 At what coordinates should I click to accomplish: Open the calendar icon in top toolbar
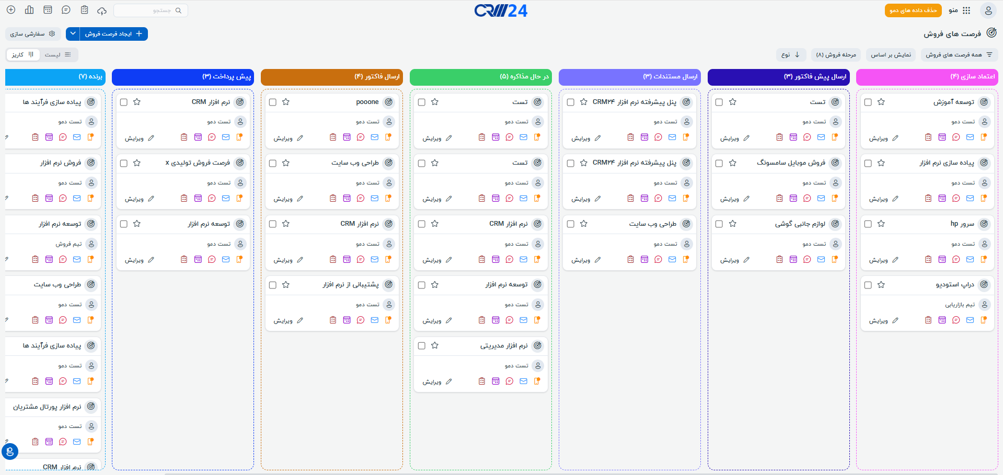click(x=48, y=10)
